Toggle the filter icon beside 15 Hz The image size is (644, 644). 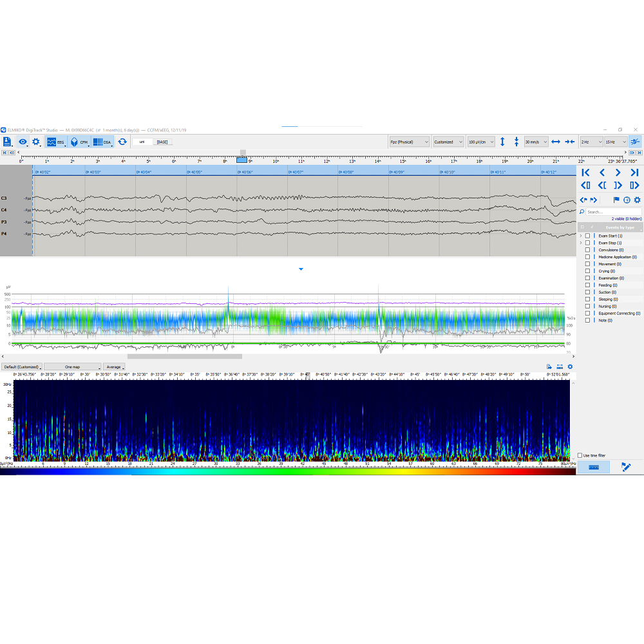[635, 142]
